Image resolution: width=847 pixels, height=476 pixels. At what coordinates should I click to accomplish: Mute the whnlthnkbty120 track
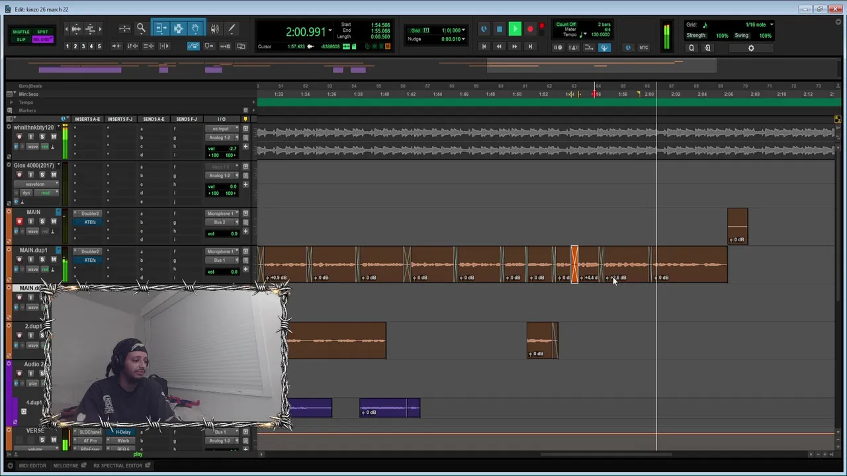54,137
